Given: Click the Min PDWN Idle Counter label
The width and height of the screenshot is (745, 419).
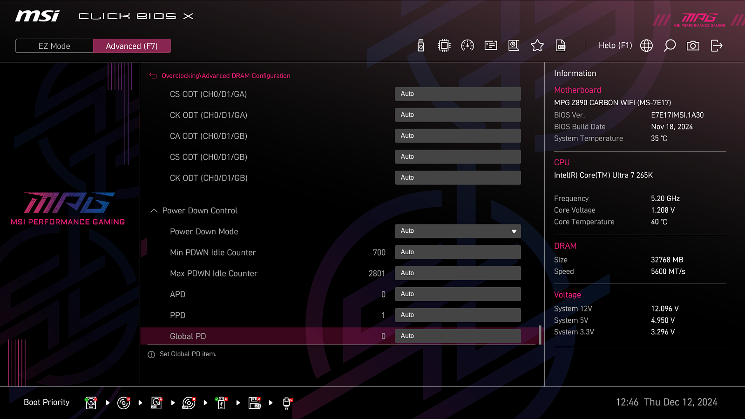Looking at the screenshot, I should click(213, 252).
